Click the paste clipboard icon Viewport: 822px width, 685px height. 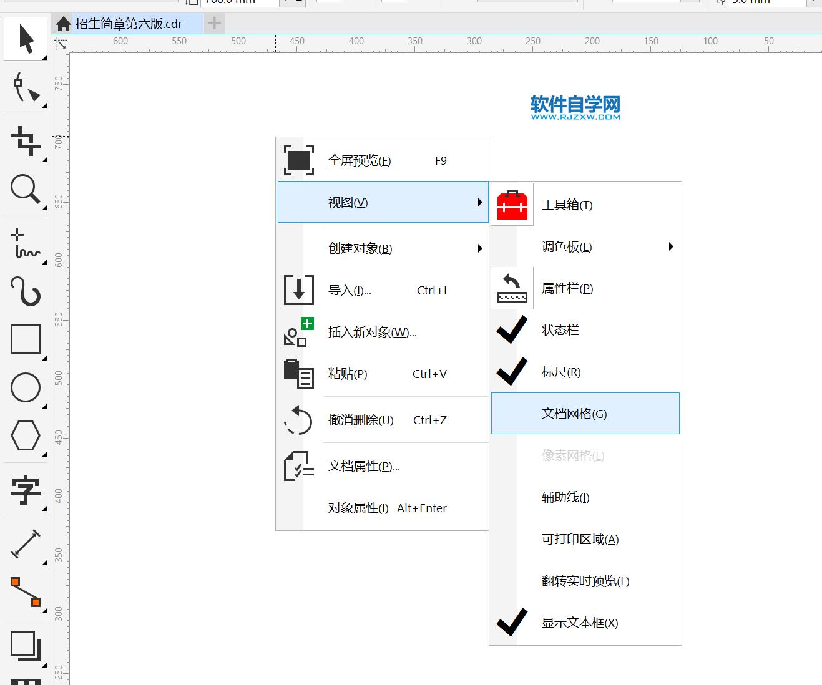coord(298,374)
